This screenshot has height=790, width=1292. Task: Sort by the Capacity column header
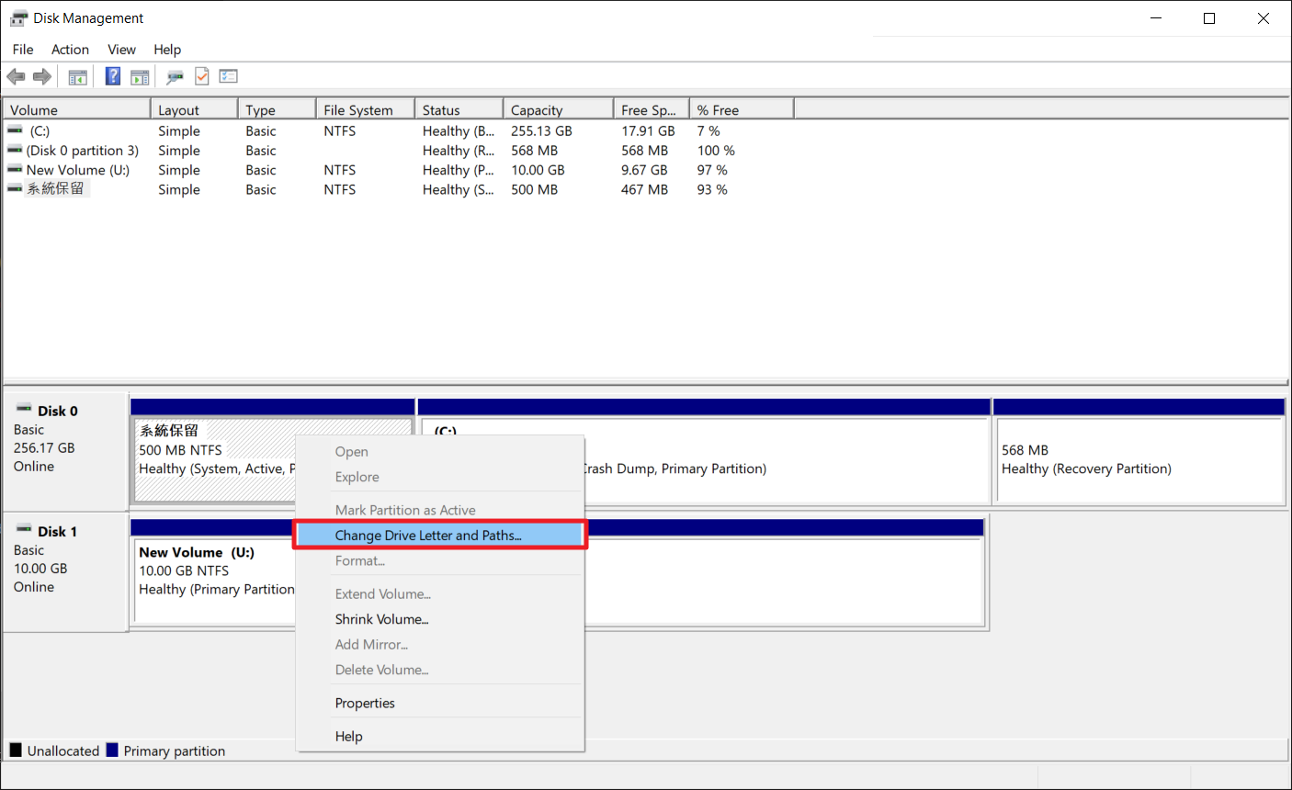coord(558,109)
